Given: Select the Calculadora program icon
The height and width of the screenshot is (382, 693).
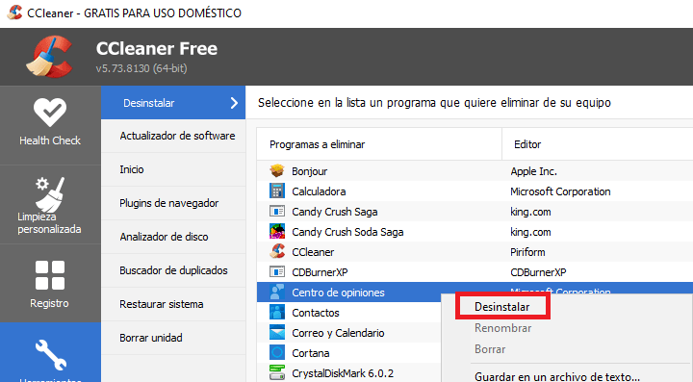Looking at the screenshot, I should tap(277, 191).
